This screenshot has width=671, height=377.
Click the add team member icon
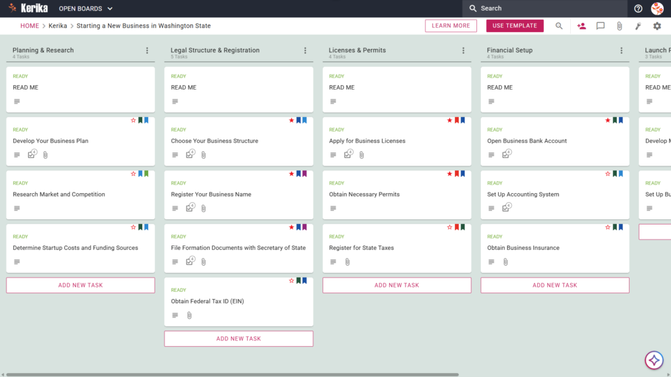(x=581, y=26)
